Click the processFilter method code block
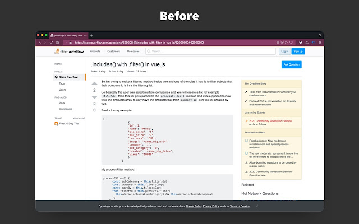Screen dimensions: 359x224 point(167,188)
